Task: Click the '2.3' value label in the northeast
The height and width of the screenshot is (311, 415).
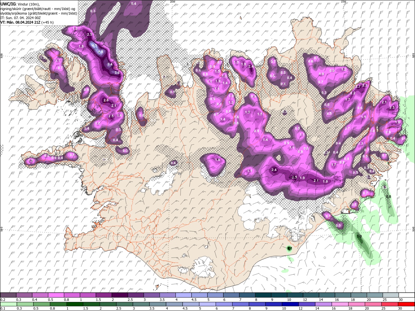Action: point(365,85)
